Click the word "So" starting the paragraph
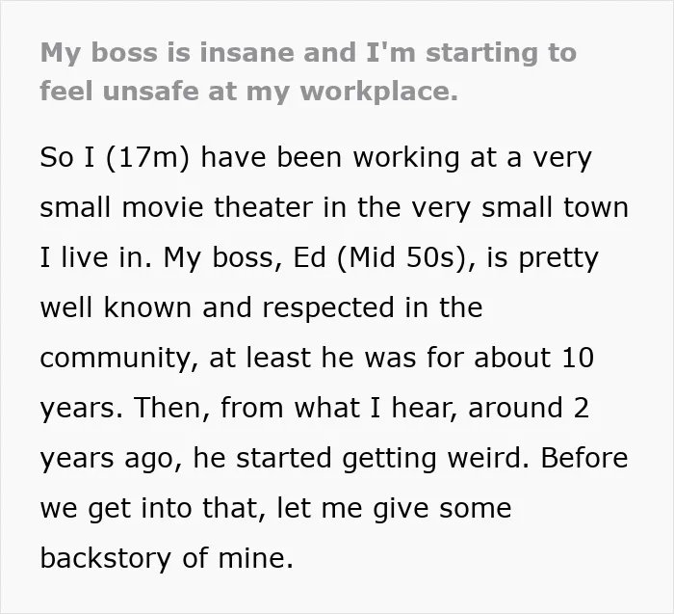674x614 pixels. (x=56, y=157)
